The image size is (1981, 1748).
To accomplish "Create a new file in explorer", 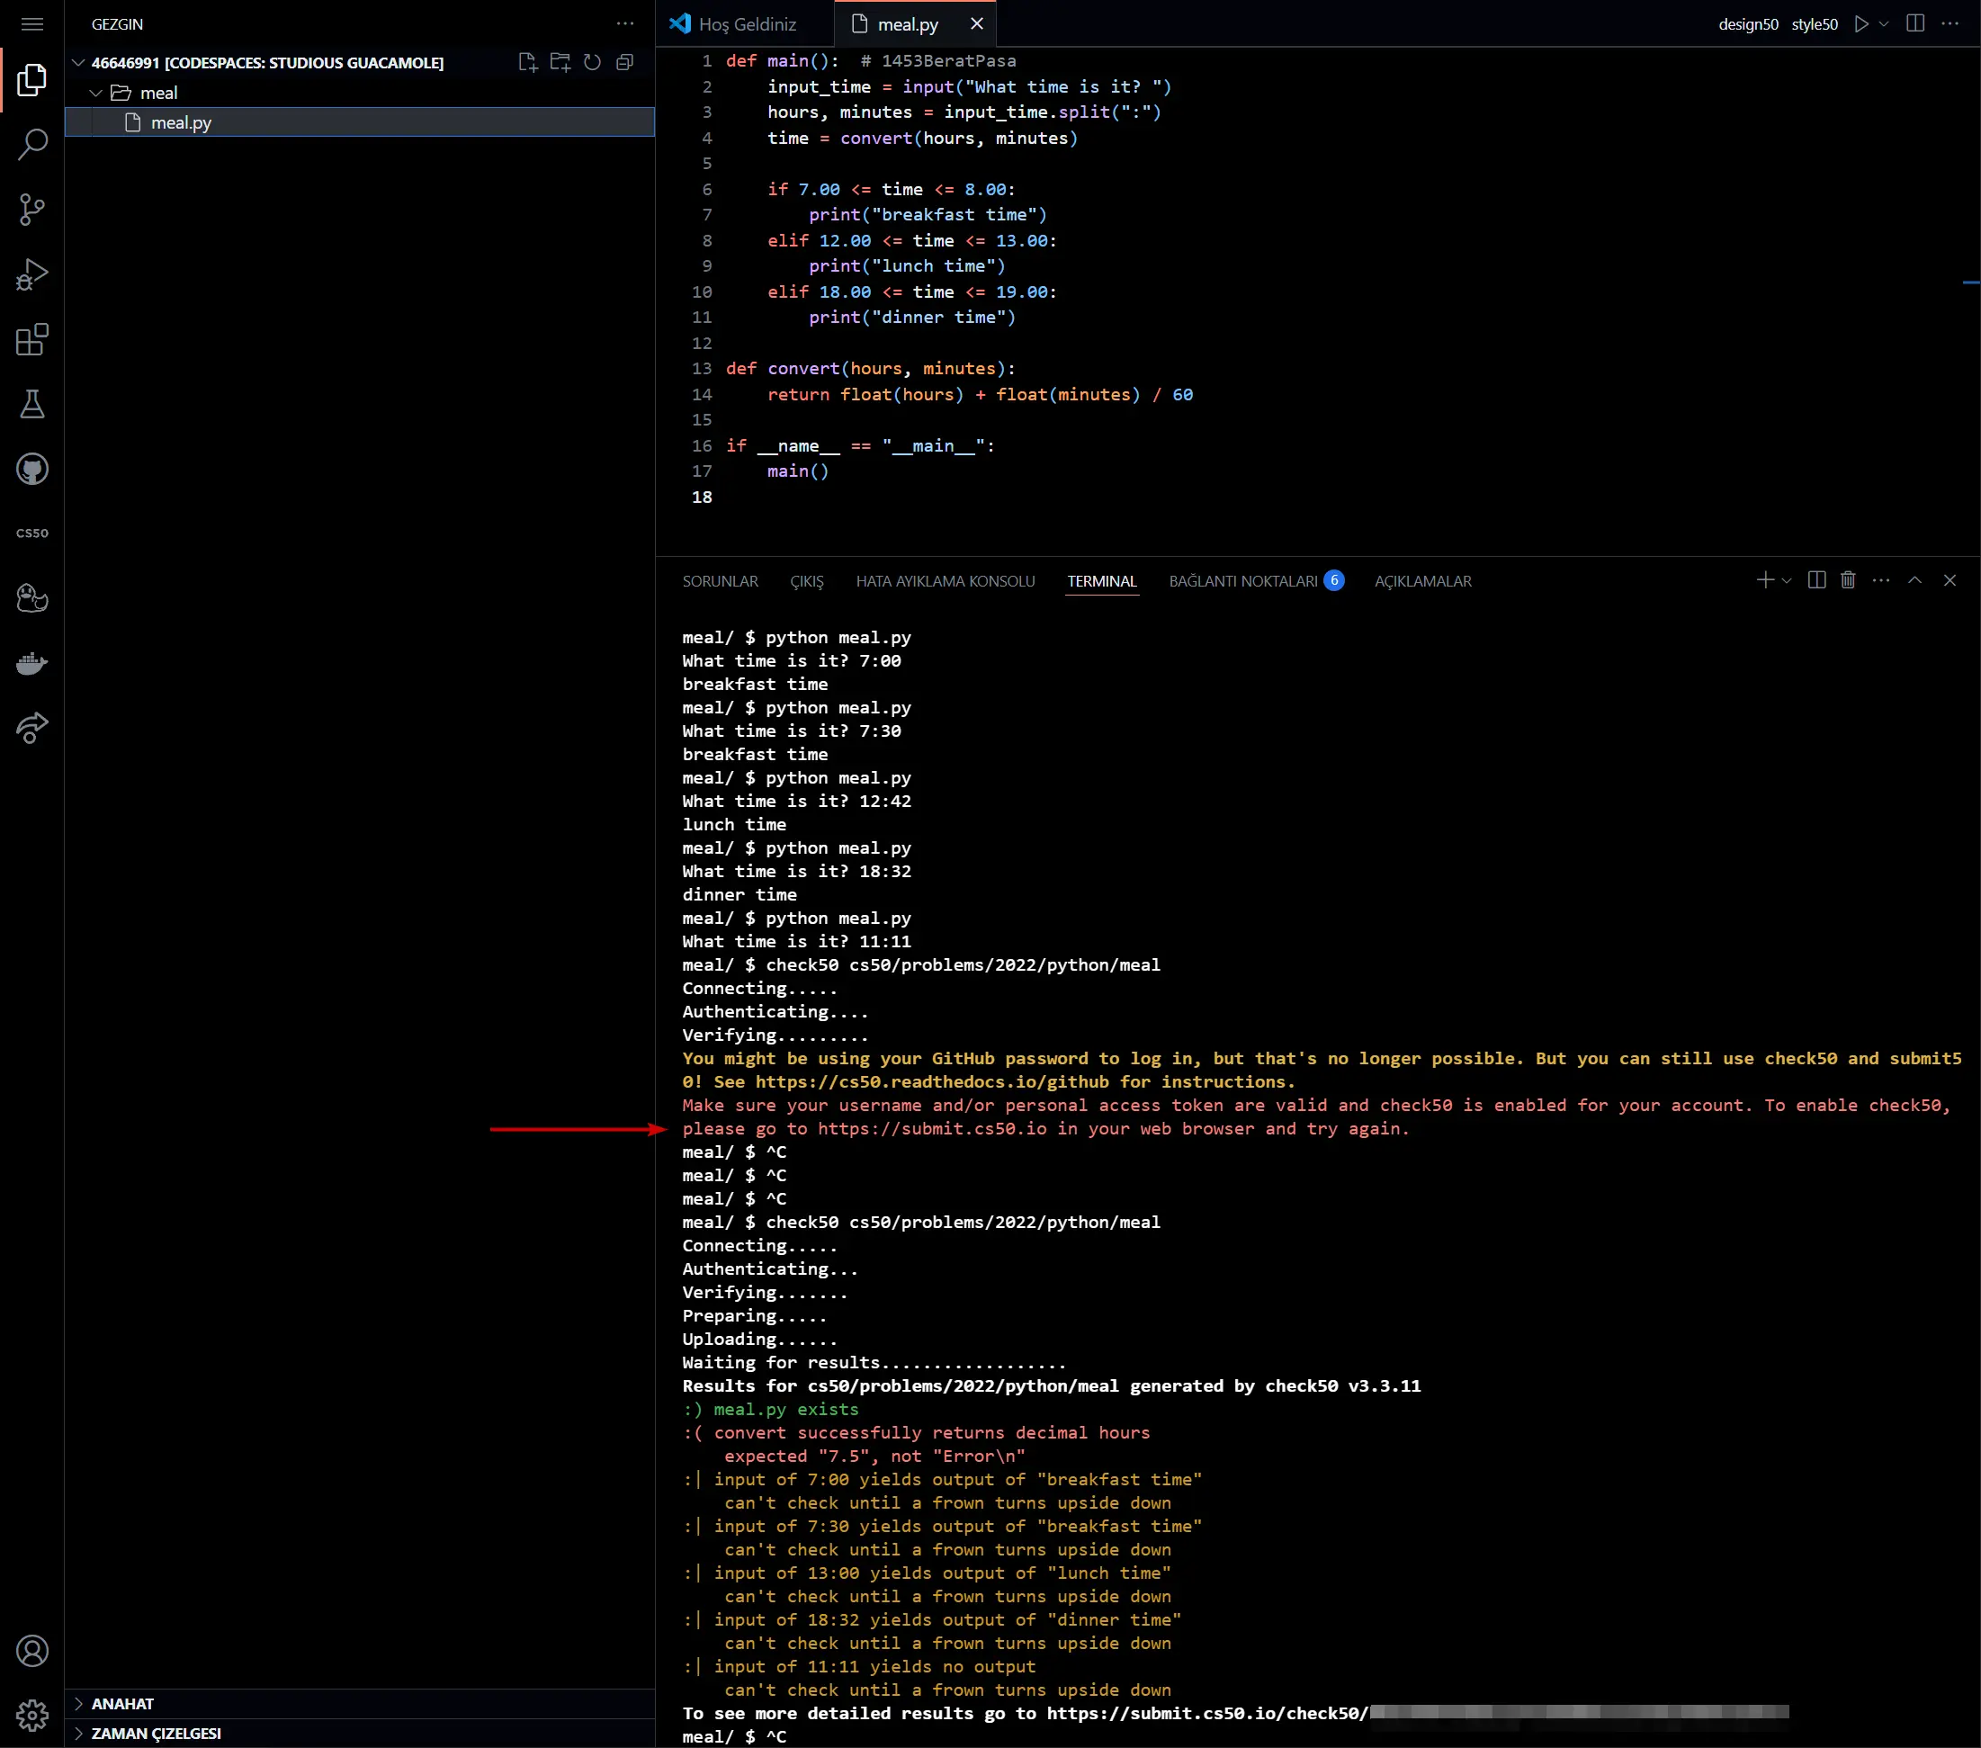I will point(527,63).
